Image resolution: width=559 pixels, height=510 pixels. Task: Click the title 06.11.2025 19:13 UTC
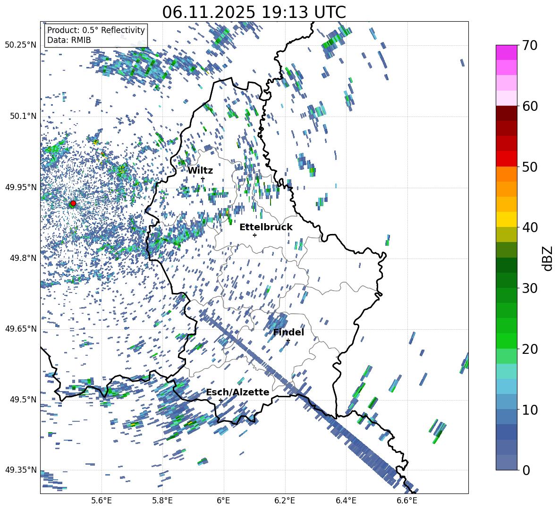pos(254,12)
